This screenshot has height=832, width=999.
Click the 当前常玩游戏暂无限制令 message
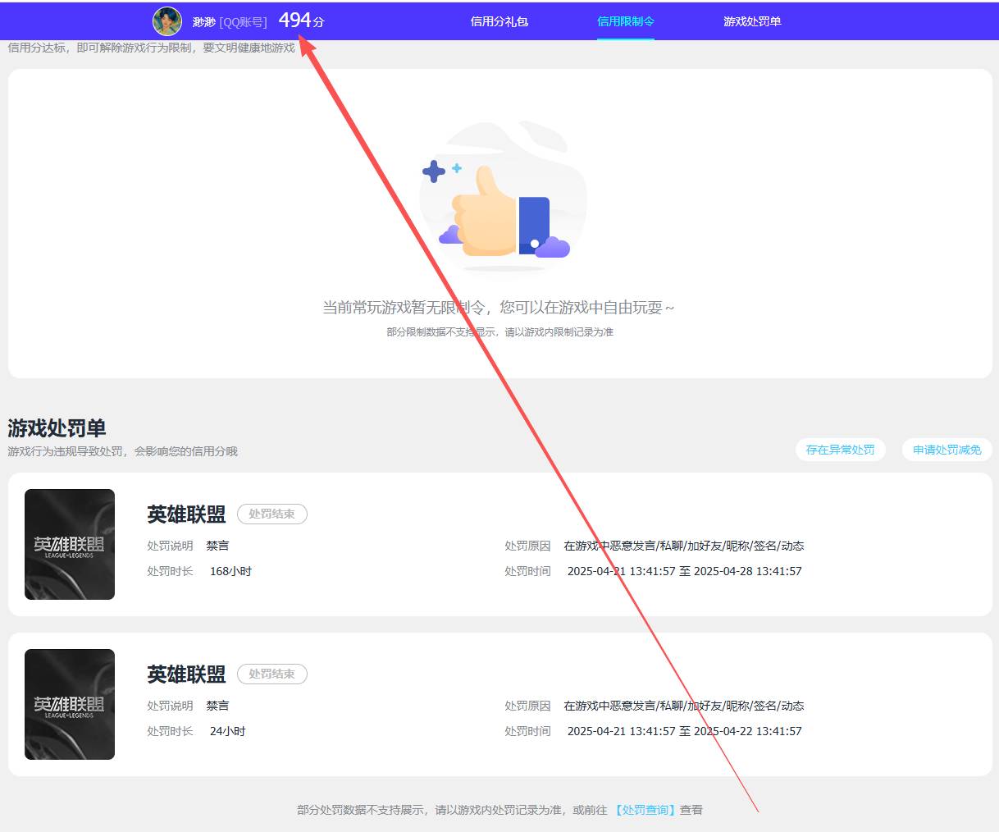click(498, 308)
